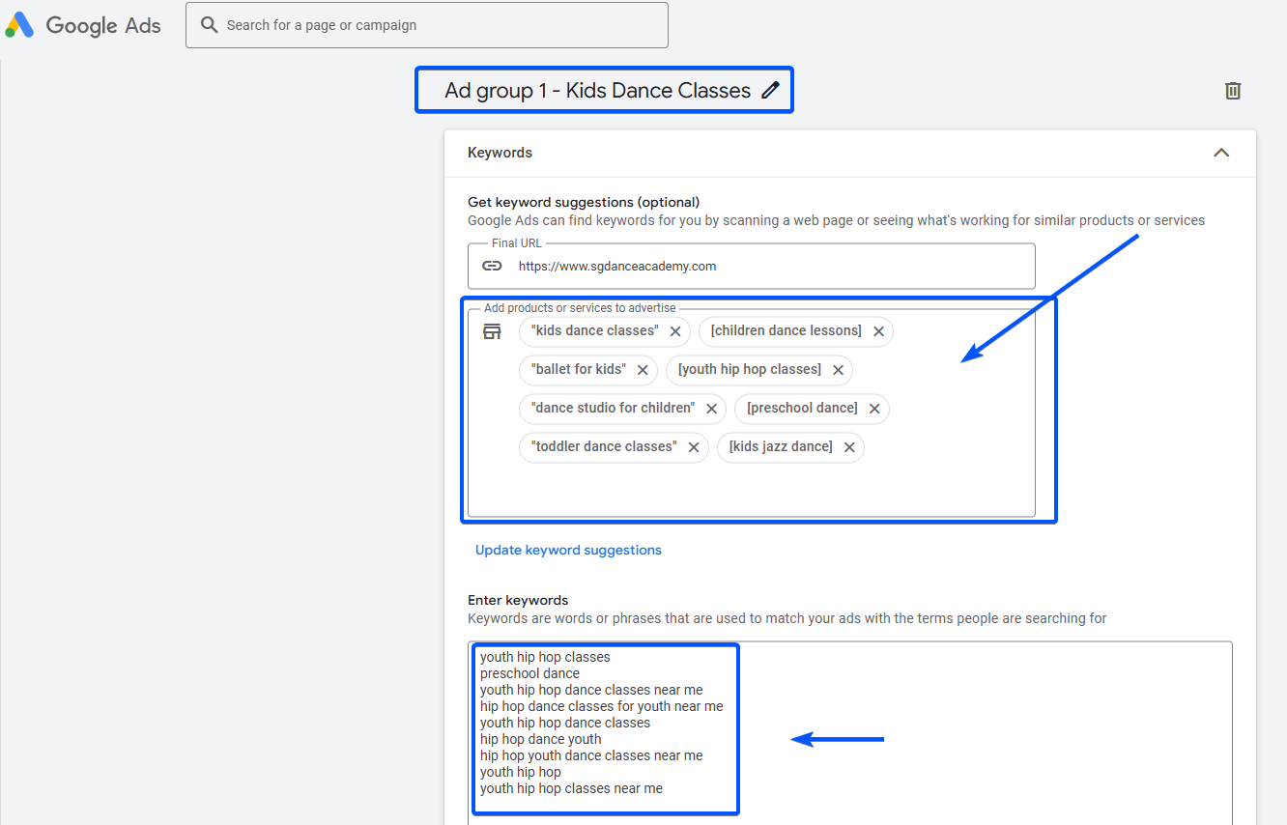The image size is (1287, 825).
Task: Remove [kids jazz dance] chip
Action: pyautogui.click(x=849, y=447)
